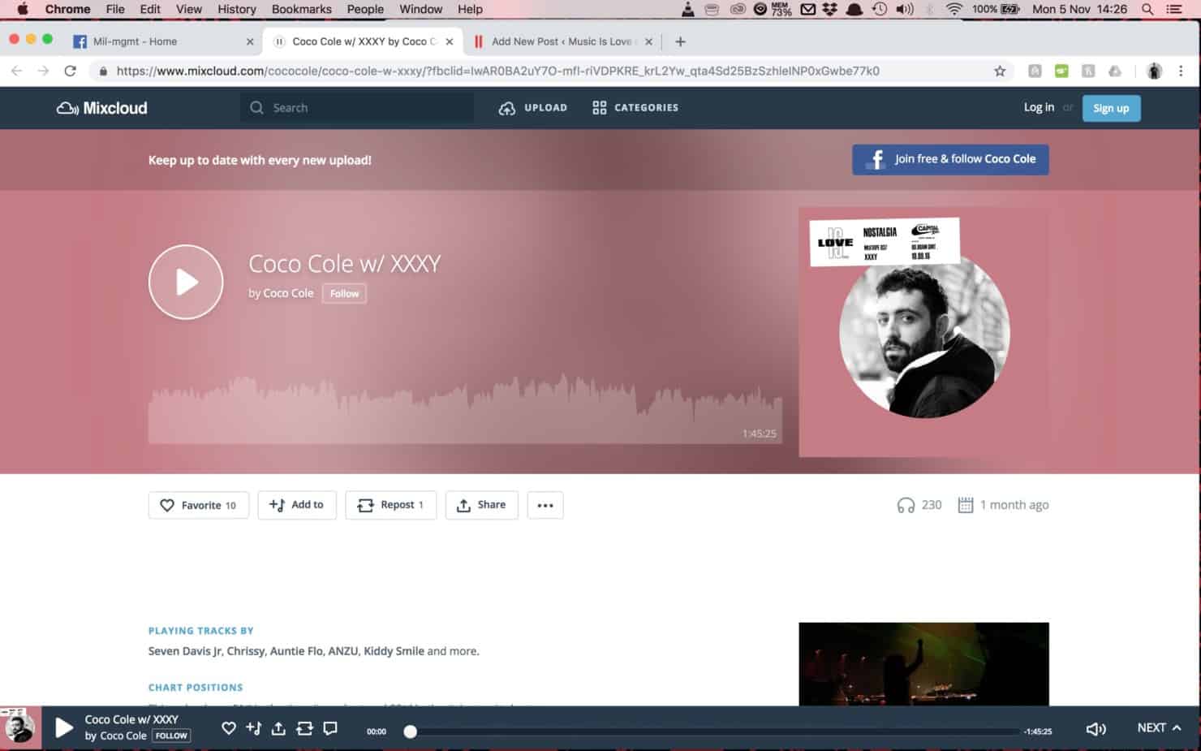Viewport: 1201px width, 751px height.
Task: Follow Coco Cole next to title
Action: click(x=344, y=293)
